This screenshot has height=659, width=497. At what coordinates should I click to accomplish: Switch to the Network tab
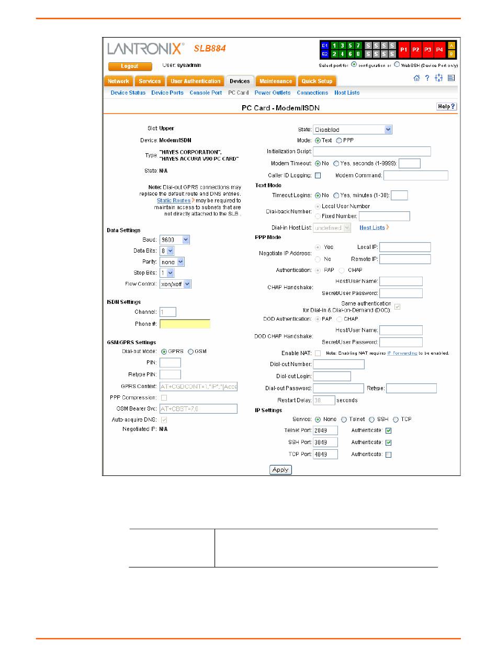118,81
